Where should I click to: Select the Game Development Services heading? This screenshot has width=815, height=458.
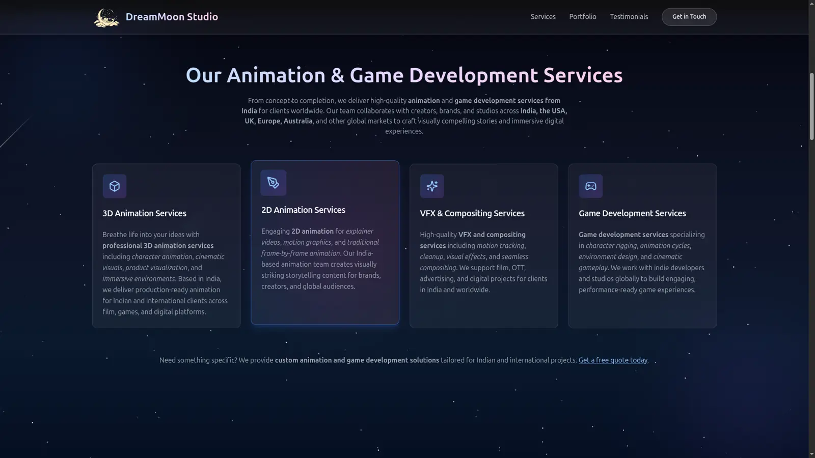632,214
